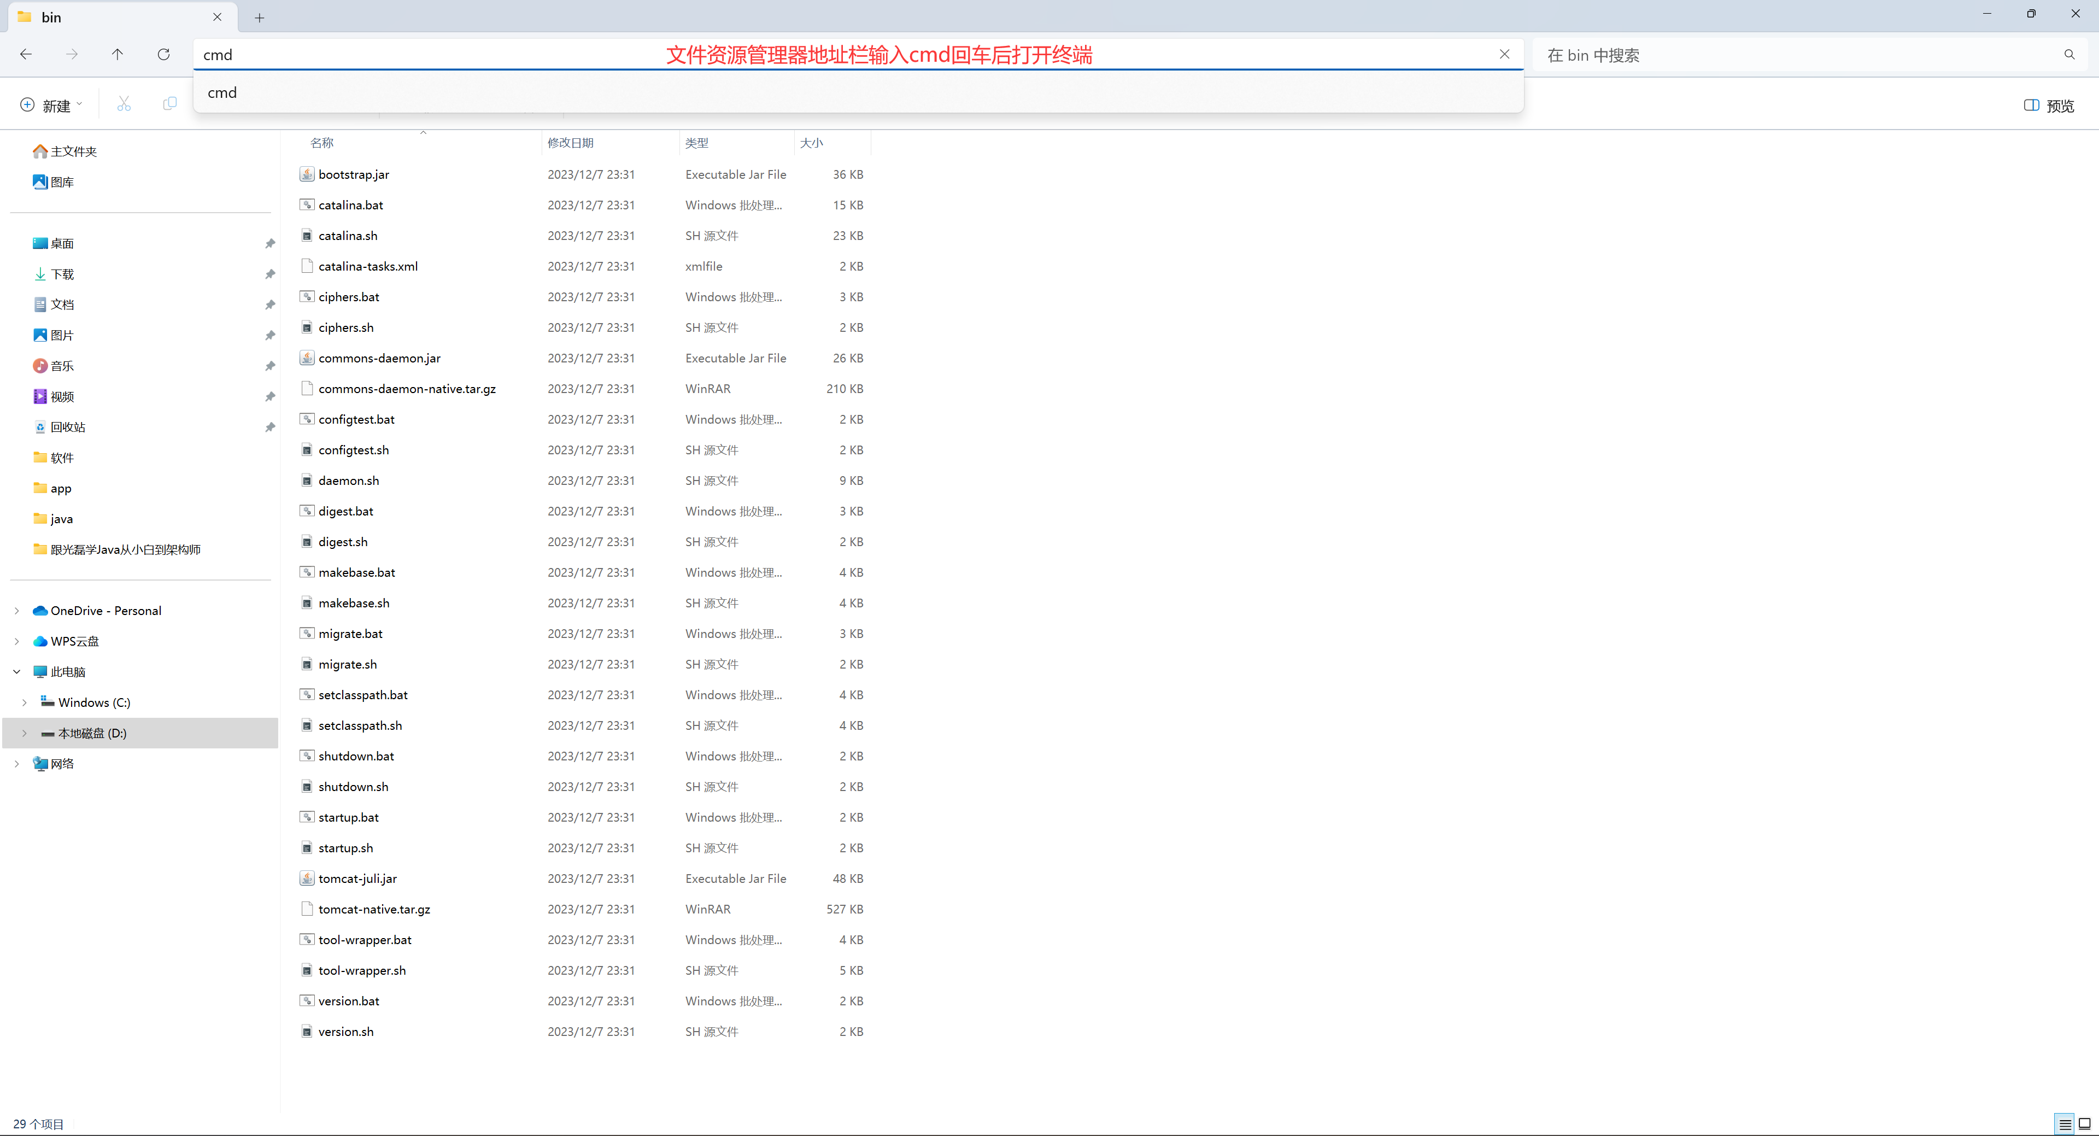The height and width of the screenshot is (1136, 2099).
Task: Go back to previous folder
Action: 26,55
